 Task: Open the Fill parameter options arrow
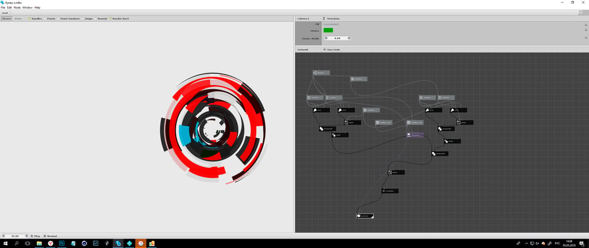[x=585, y=25]
